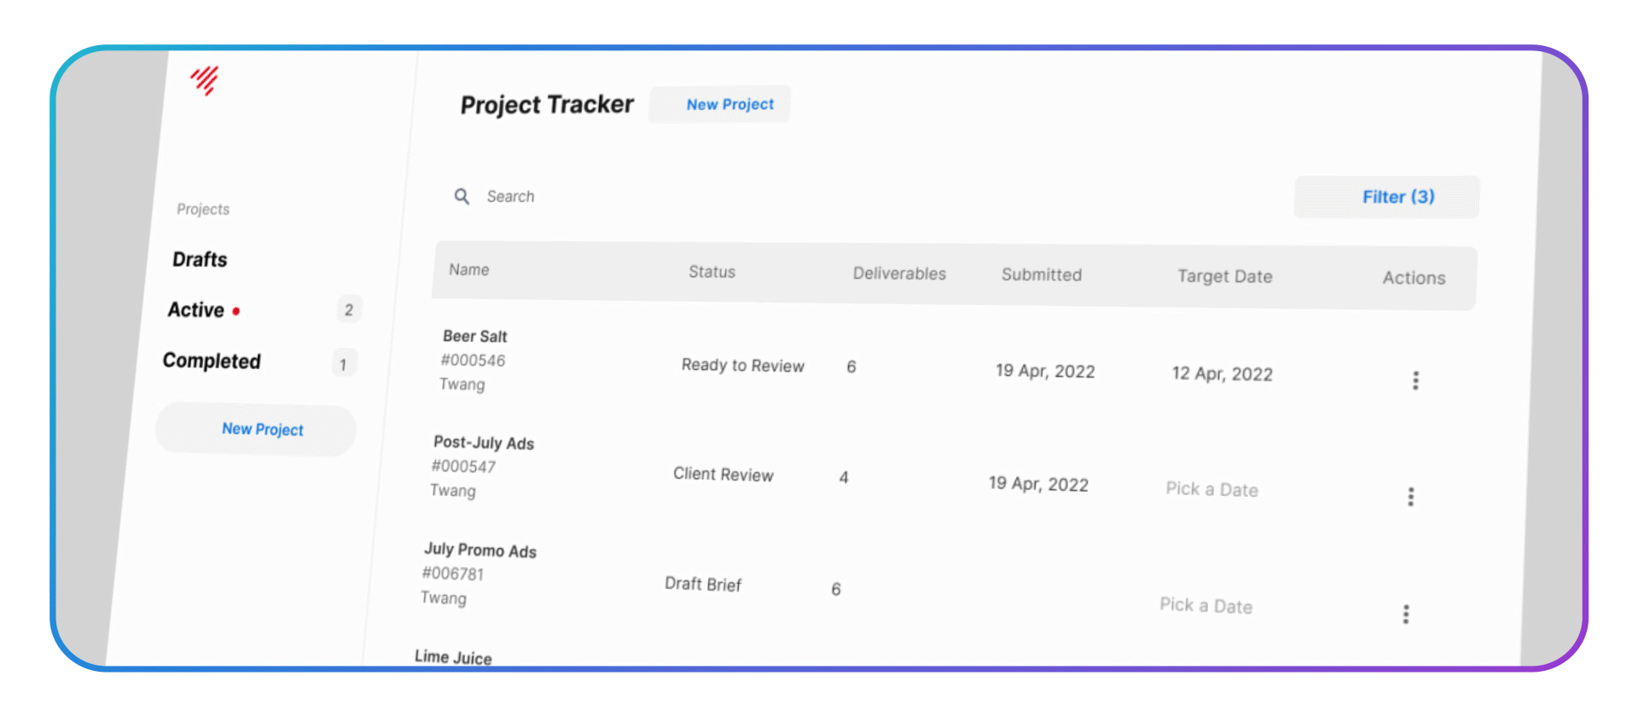This screenshot has height=716, width=1638.
Task: Click the search magnifier icon
Action: (x=462, y=197)
